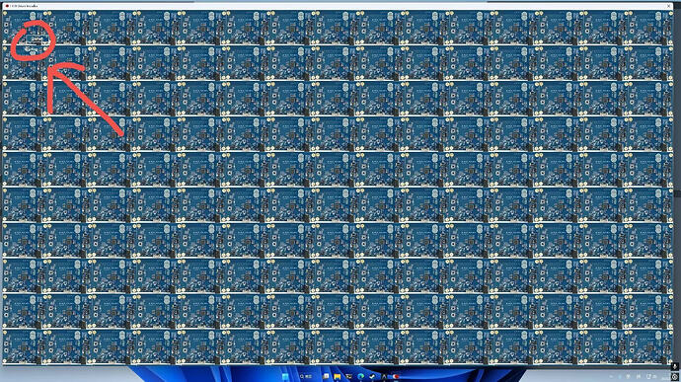This screenshot has height=382, width=681.
Task: Click the microphone overlay icon at the bottom right
Action: pyautogui.click(x=674, y=367)
